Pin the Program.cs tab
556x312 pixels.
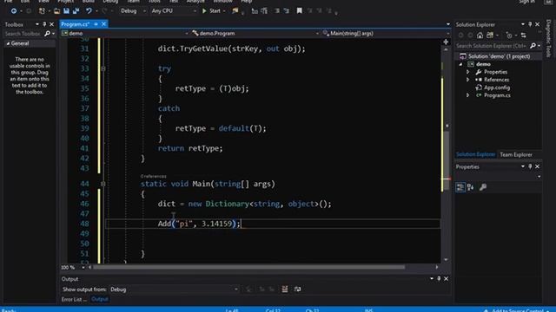[x=96, y=24]
